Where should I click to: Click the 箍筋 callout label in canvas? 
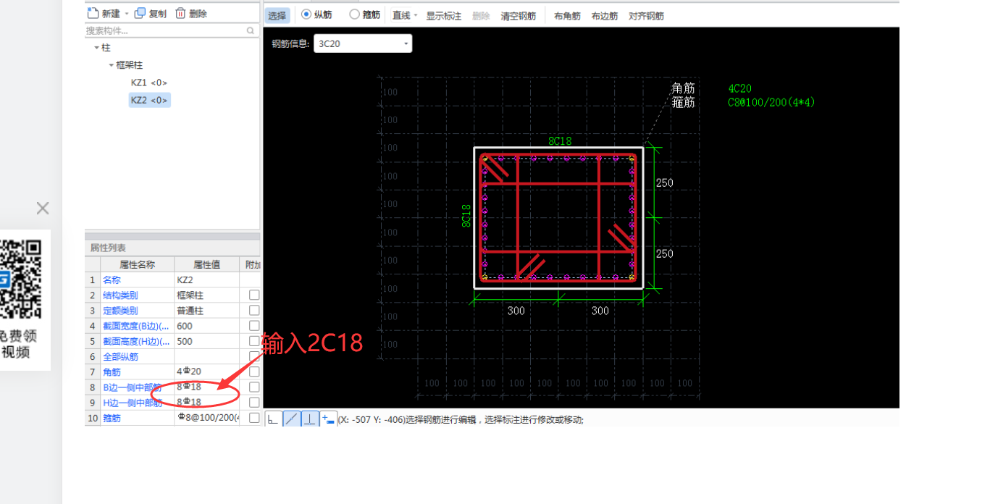[683, 103]
